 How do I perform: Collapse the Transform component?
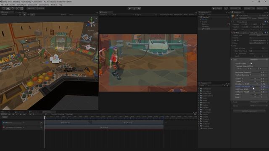tap(232, 22)
